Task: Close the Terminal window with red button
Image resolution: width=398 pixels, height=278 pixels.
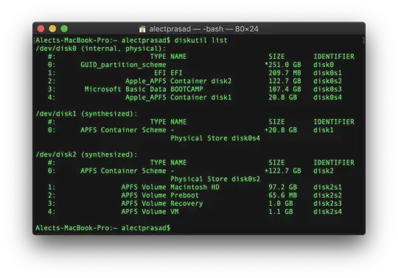Action: (41, 29)
